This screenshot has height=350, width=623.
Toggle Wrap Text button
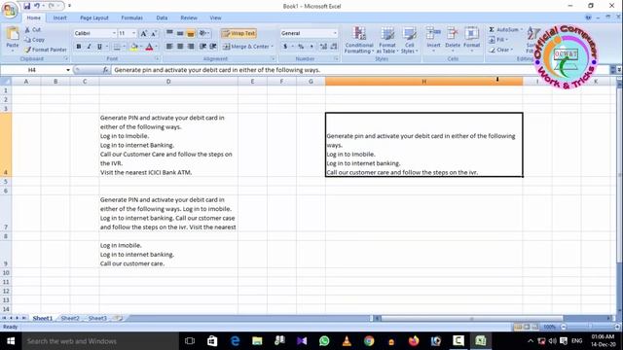point(238,33)
